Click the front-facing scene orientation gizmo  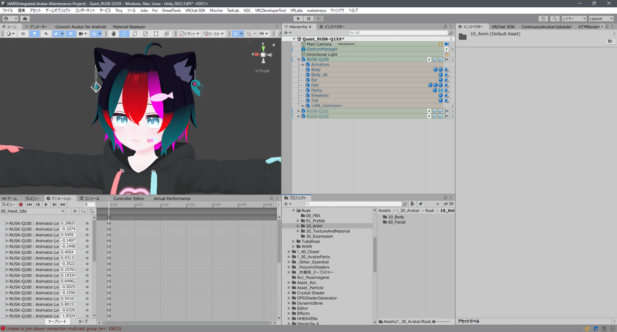(x=263, y=55)
